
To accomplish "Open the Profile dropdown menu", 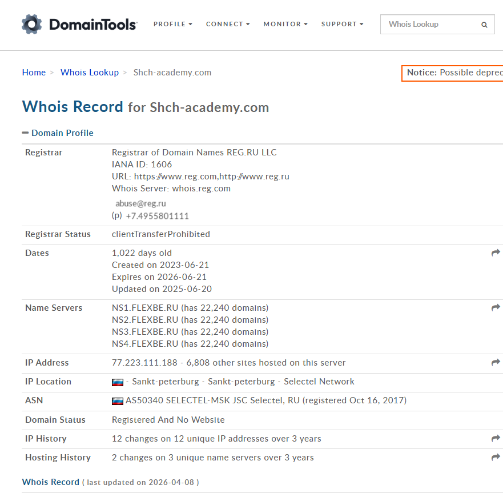I will [x=173, y=24].
